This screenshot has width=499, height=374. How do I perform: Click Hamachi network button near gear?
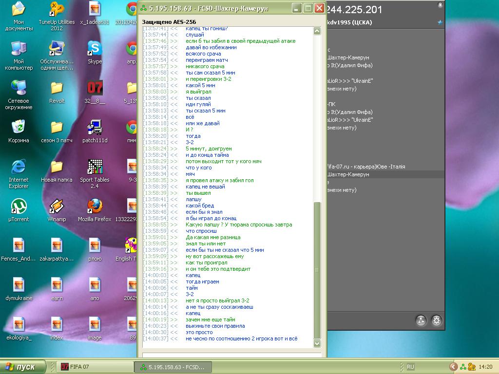click(421, 320)
